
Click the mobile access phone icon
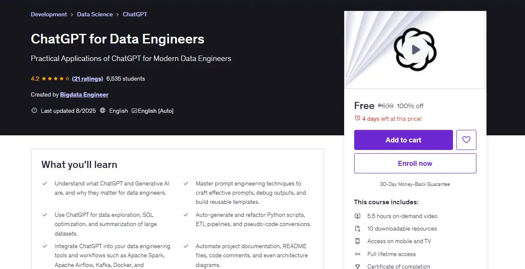coord(358,241)
